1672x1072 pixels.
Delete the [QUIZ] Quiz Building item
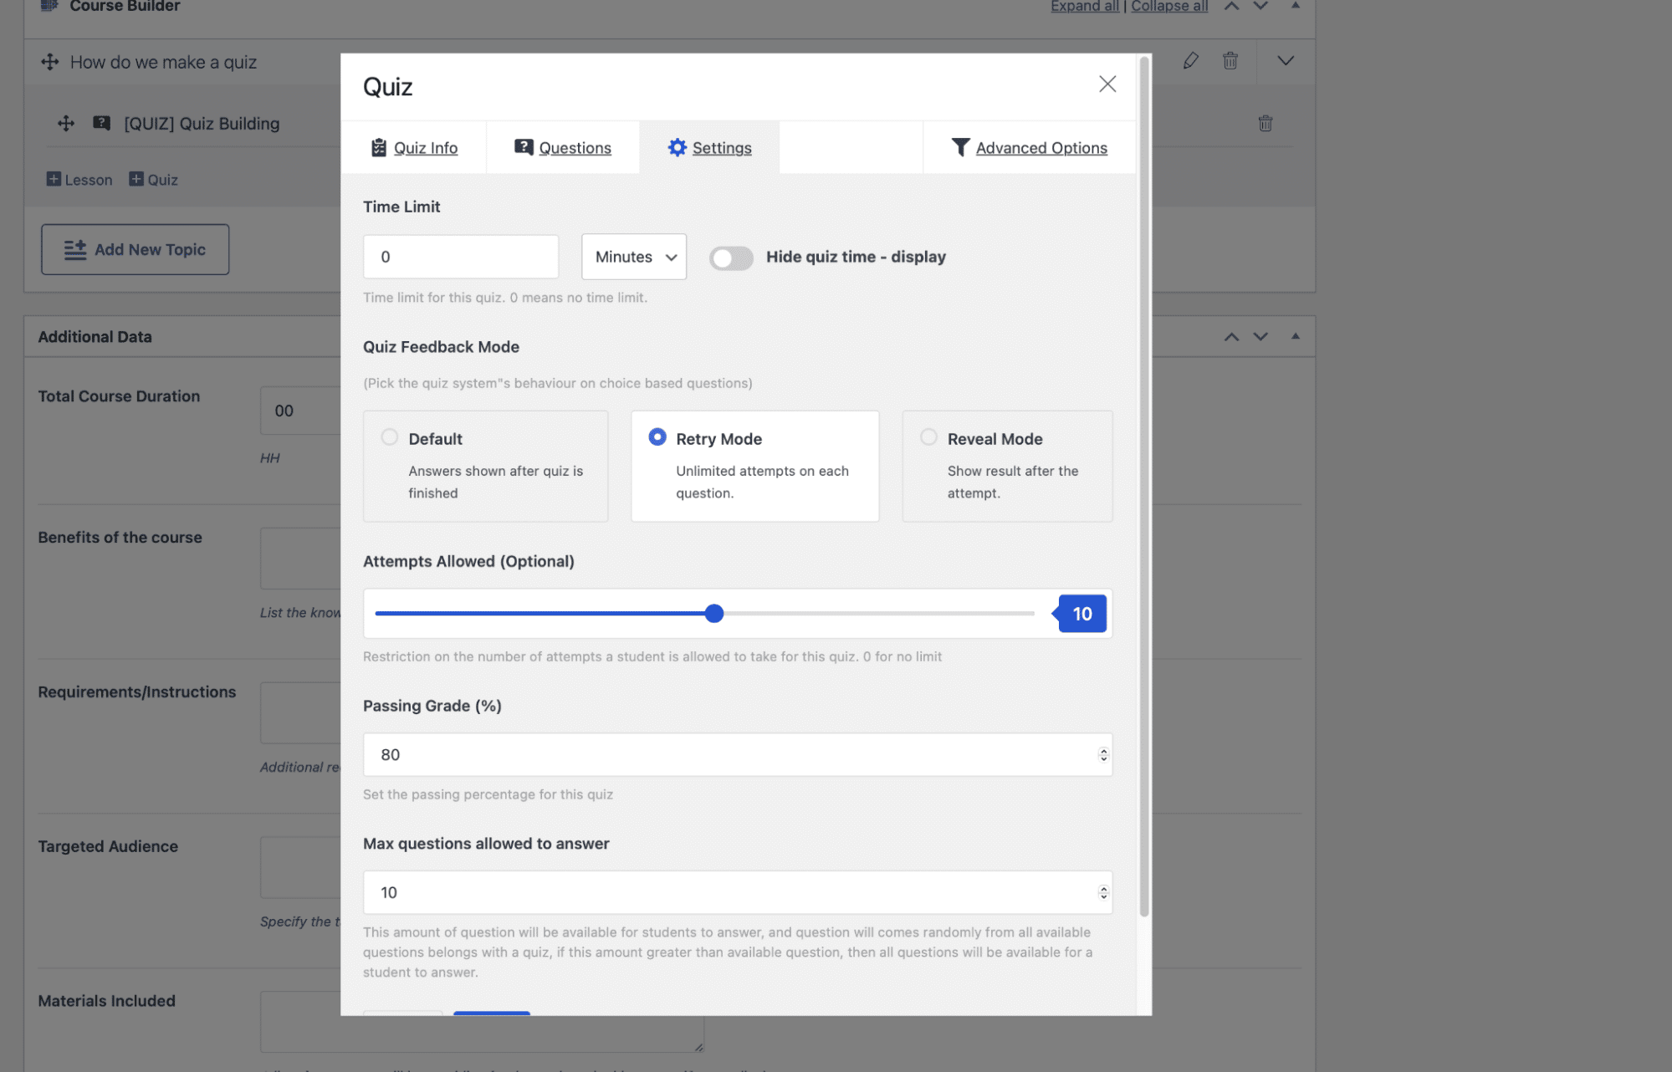(x=1265, y=123)
